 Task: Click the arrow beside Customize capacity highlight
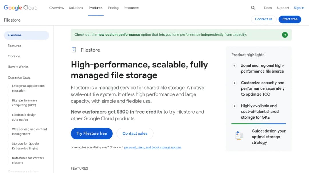click(x=234, y=83)
